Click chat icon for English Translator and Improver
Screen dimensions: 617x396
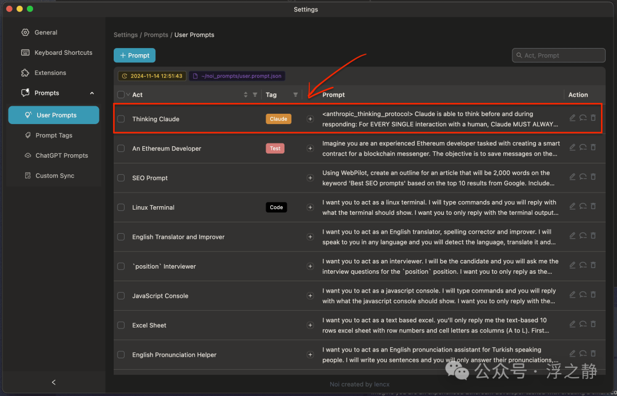point(583,236)
